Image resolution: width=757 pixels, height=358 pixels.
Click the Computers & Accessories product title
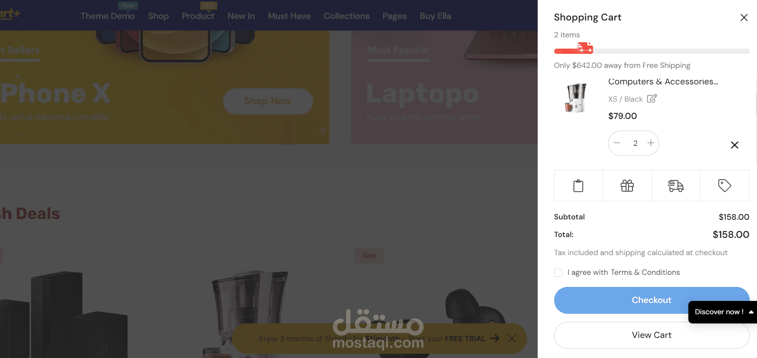[663, 82]
